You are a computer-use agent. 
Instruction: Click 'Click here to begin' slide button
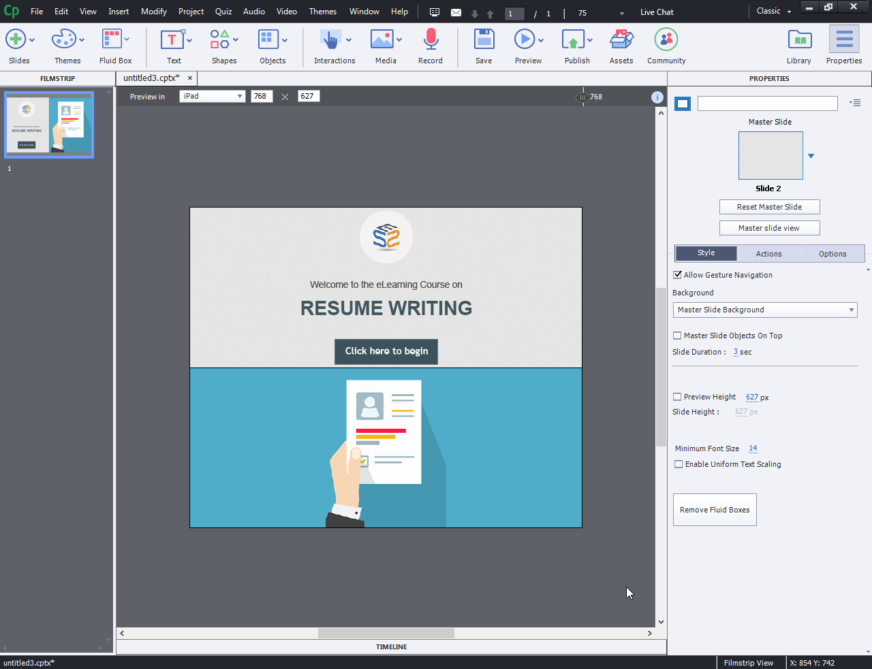pos(386,351)
